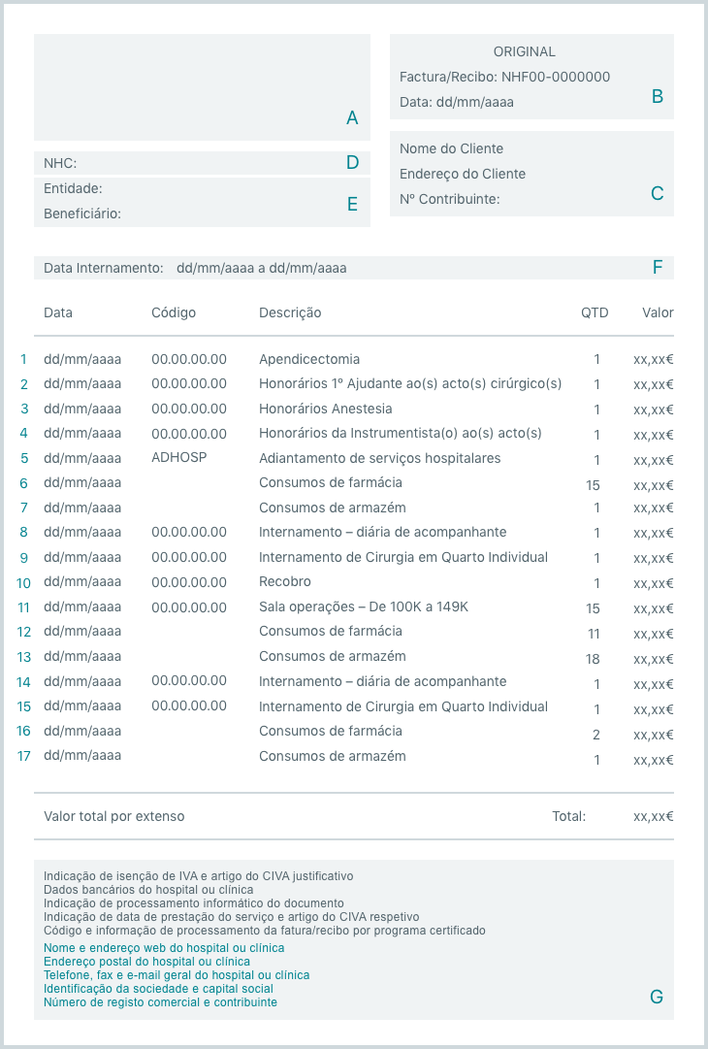The width and height of the screenshot is (708, 1049).
Task: Select the Entidade field
Action: pos(194,188)
